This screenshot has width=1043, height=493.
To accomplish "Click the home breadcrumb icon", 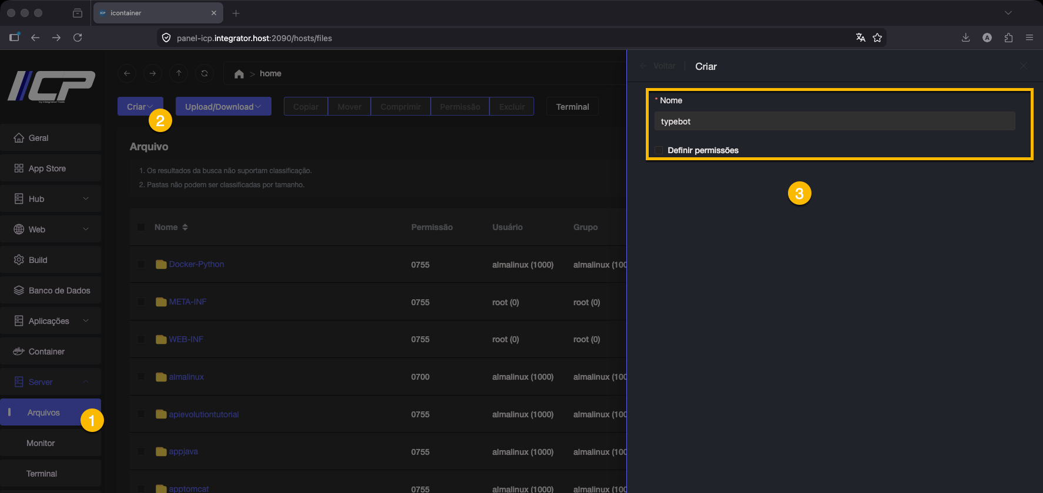I will click(239, 74).
